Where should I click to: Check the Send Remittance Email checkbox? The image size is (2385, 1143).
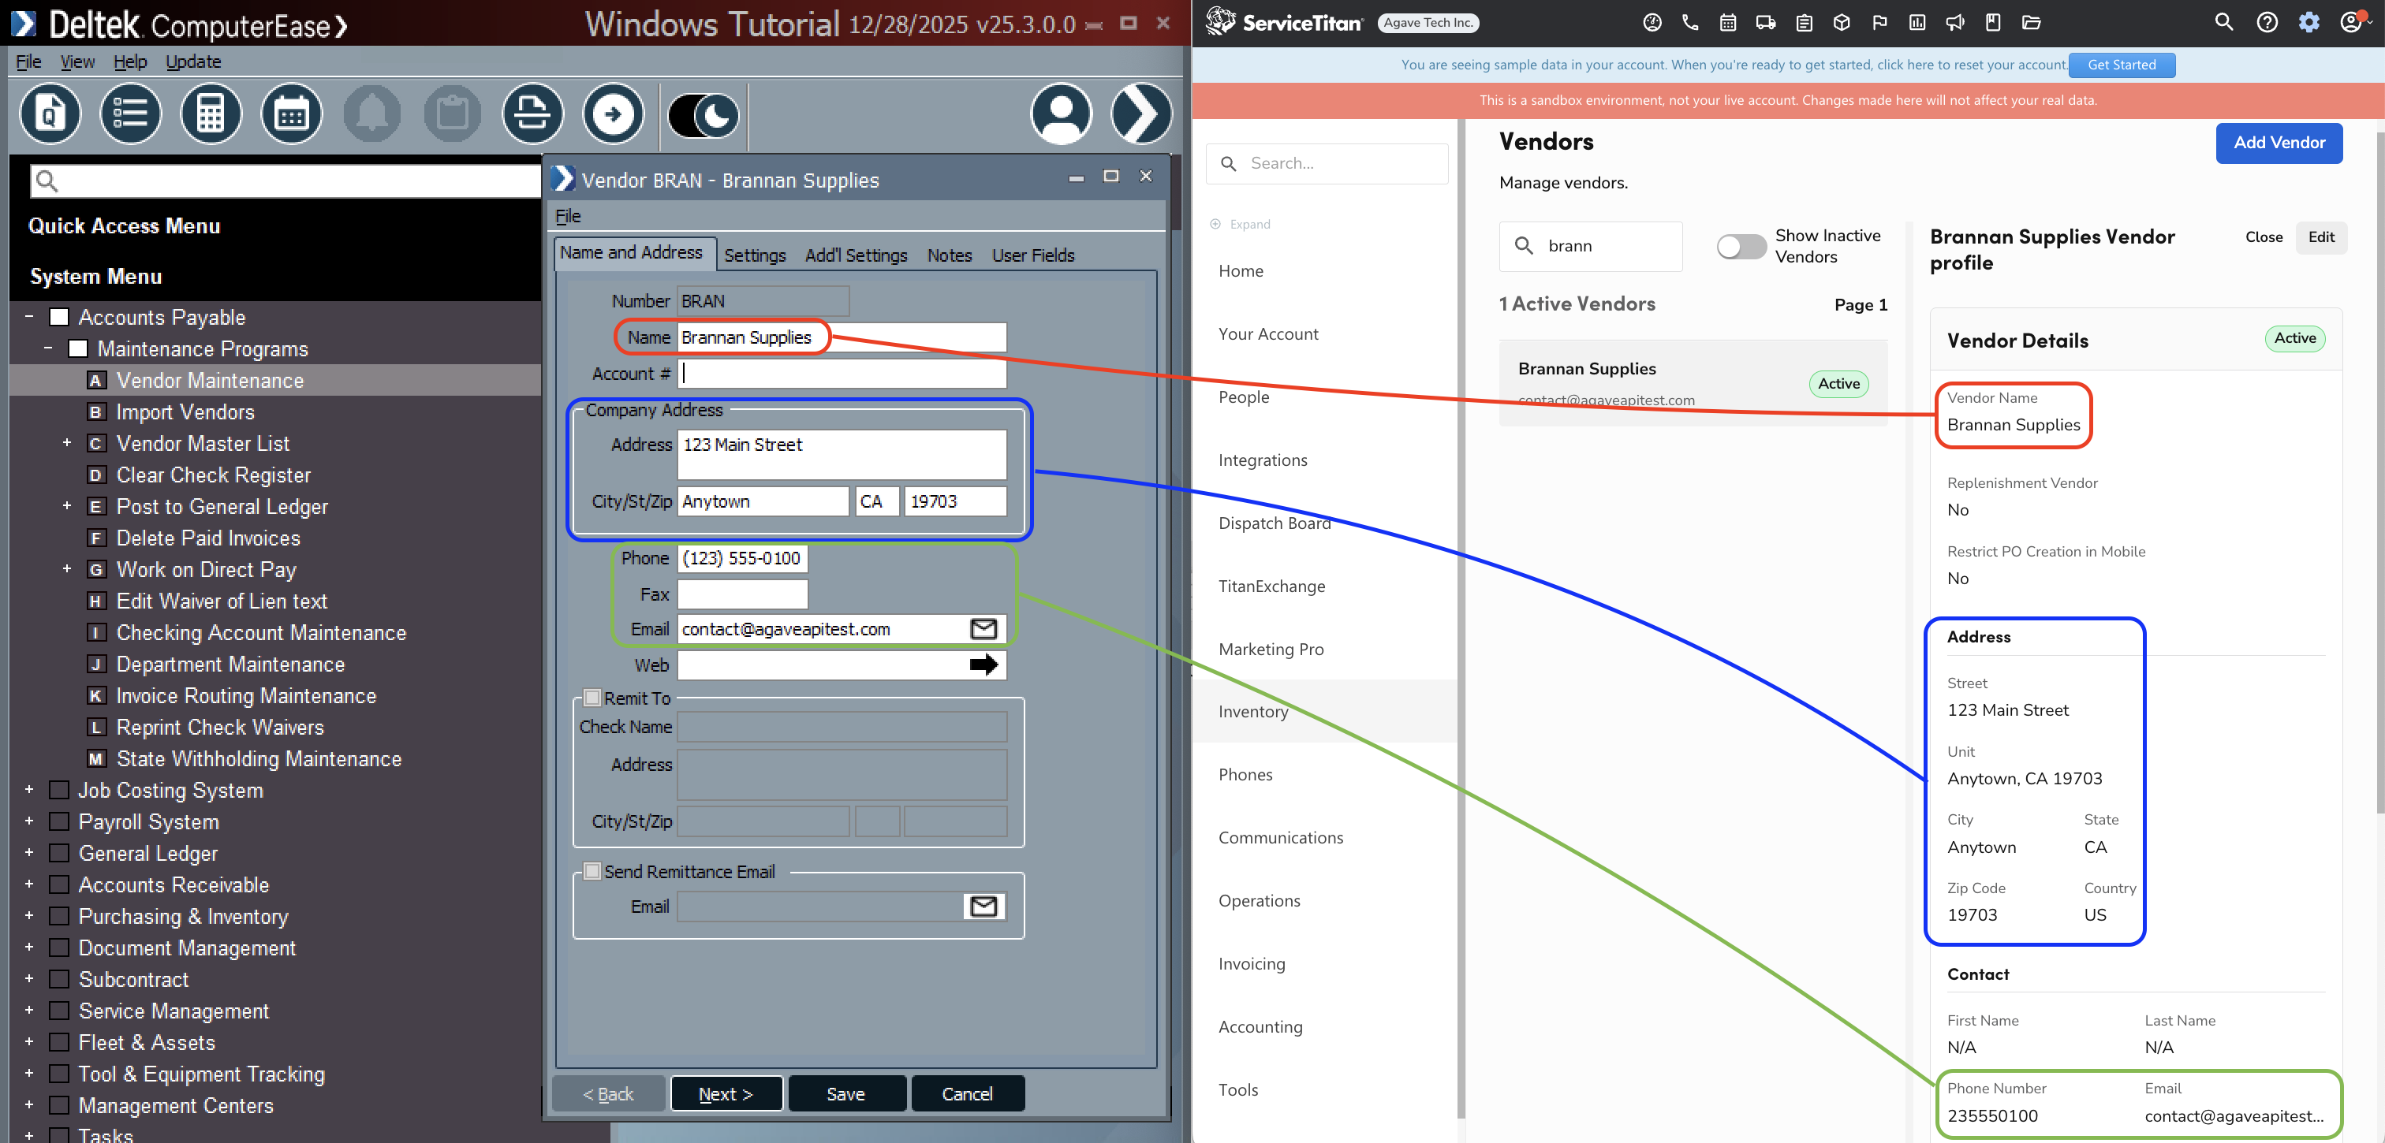click(592, 871)
